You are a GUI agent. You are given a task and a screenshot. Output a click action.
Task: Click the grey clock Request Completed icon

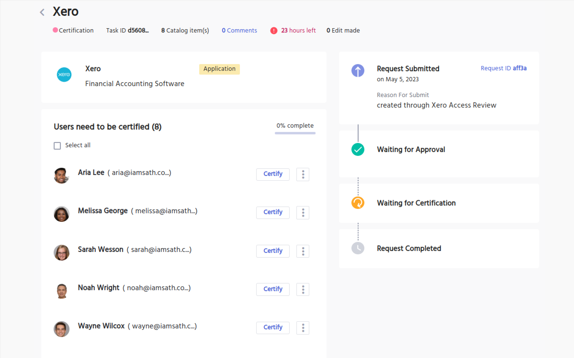point(358,248)
